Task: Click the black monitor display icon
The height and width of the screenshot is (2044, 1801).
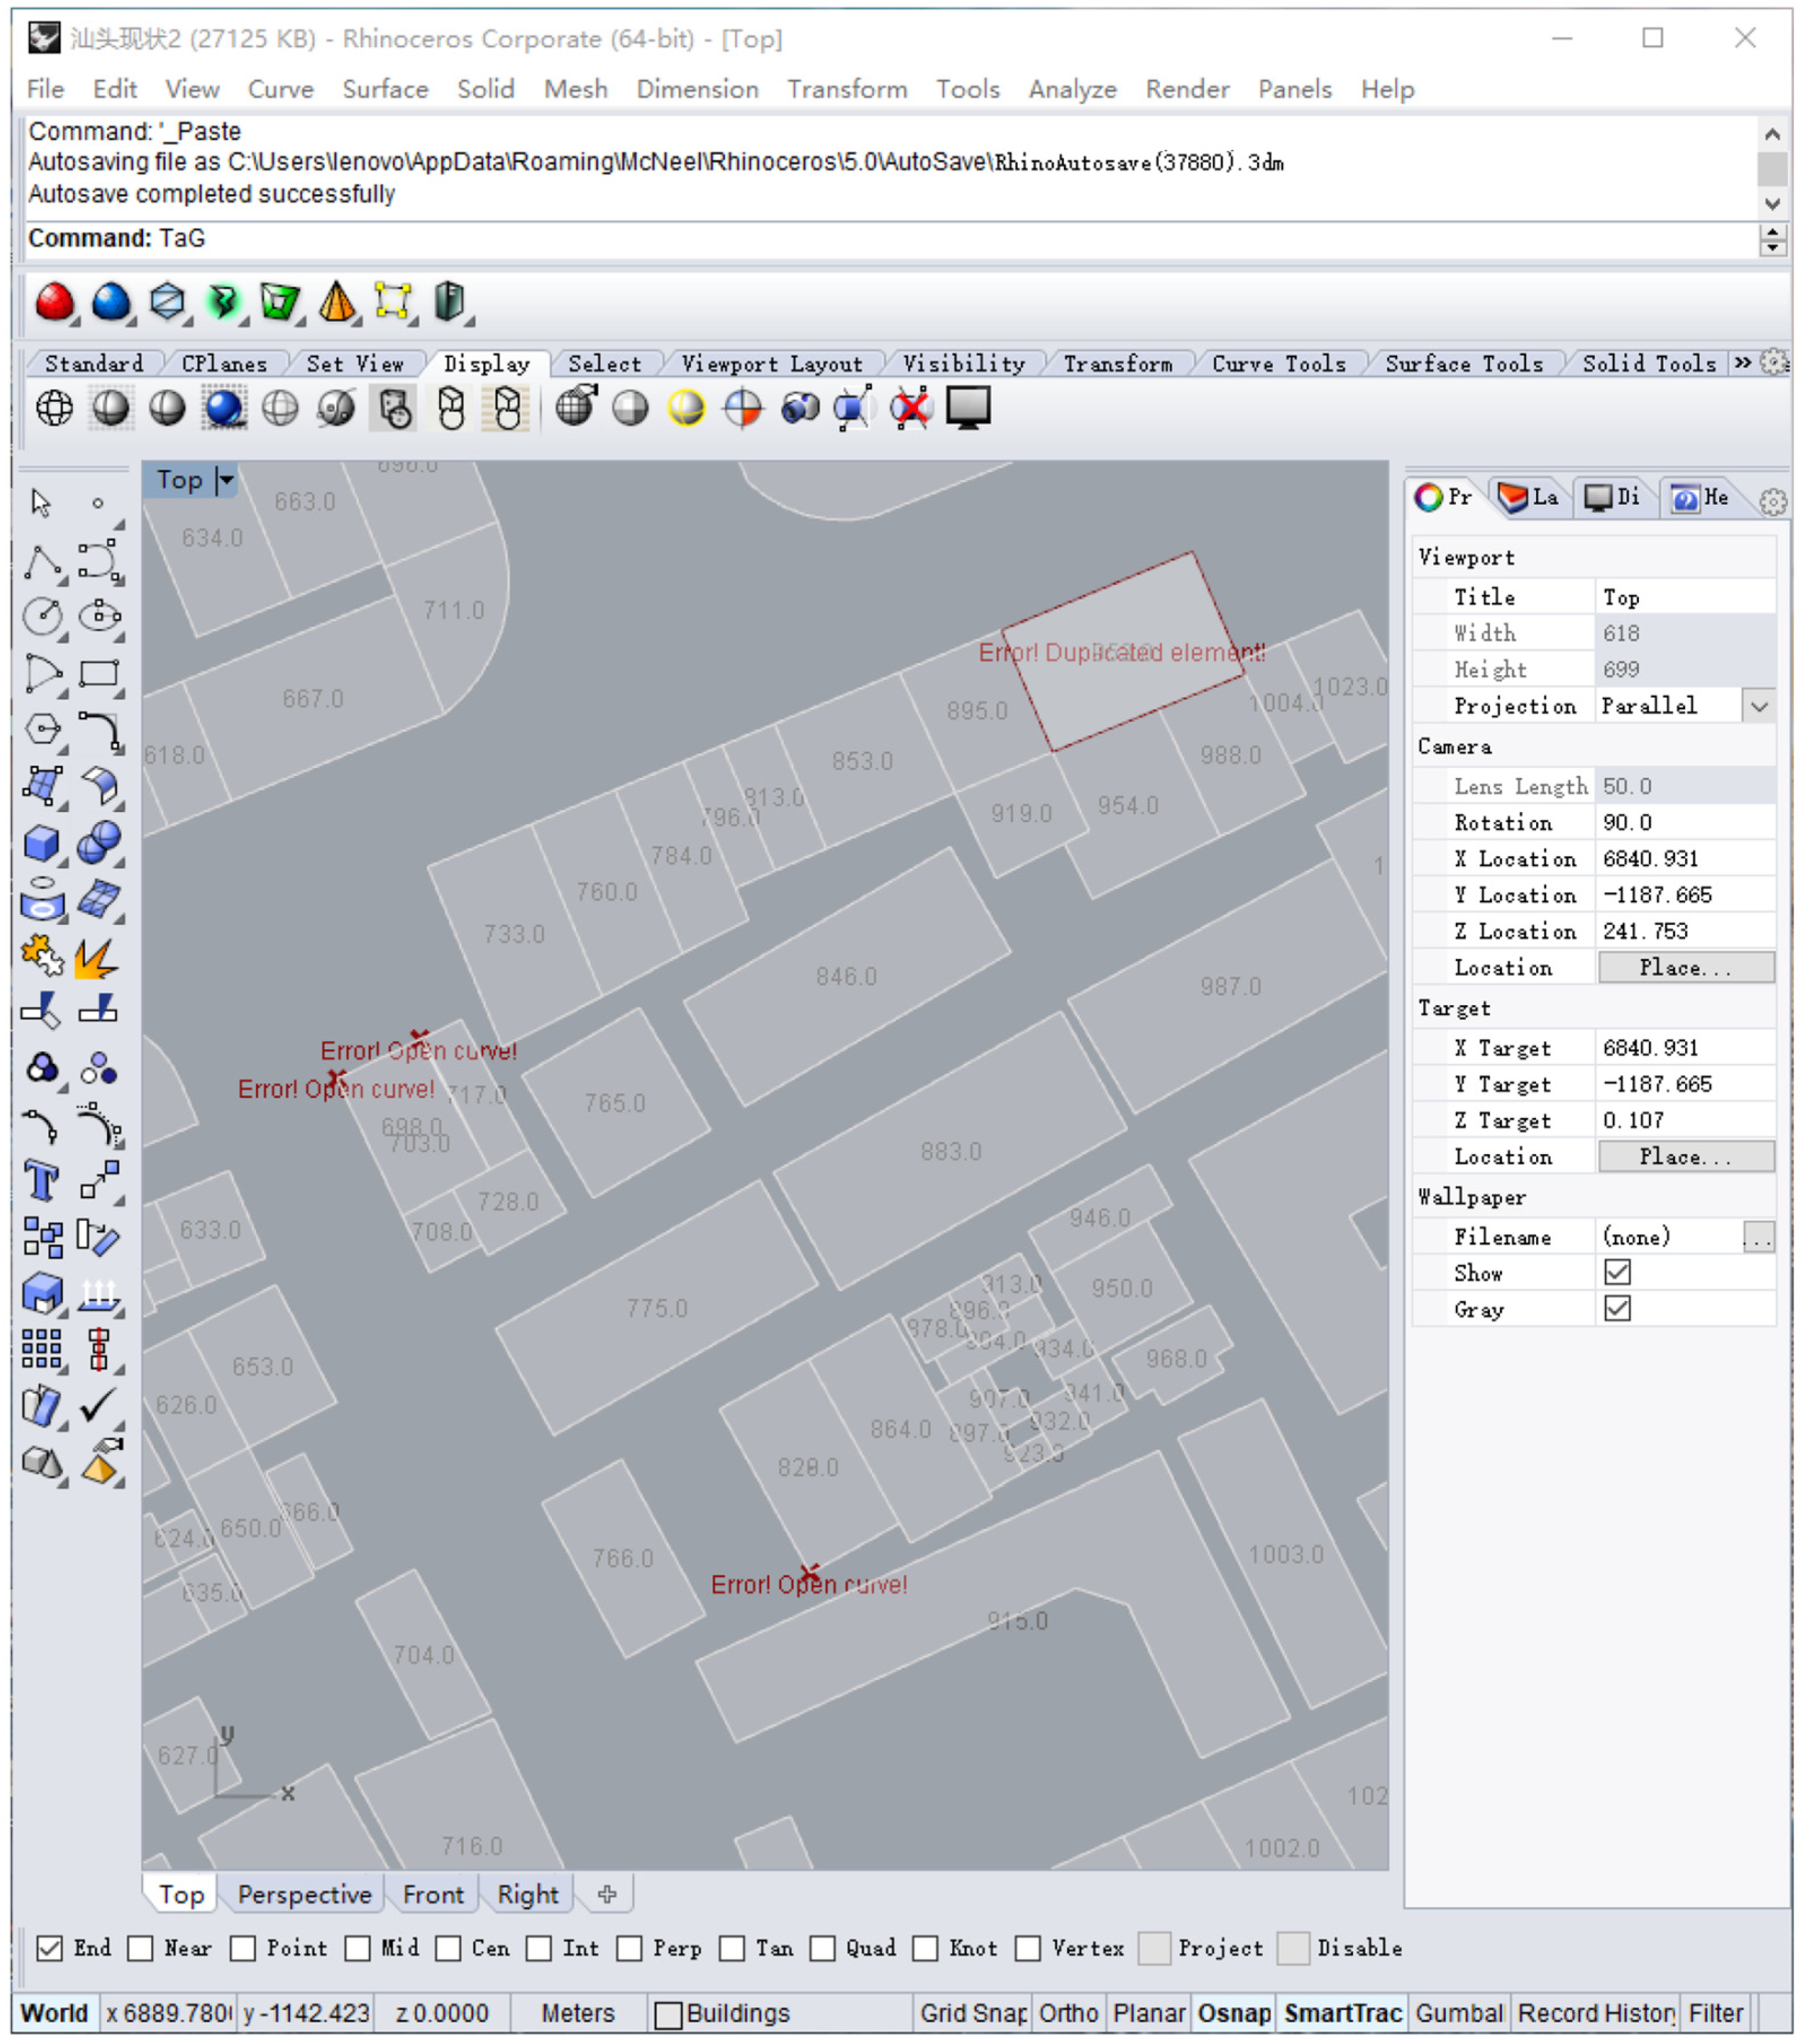Action: pos(967,408)
